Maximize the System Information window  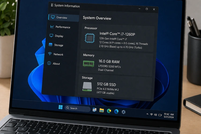click(147, 9)
